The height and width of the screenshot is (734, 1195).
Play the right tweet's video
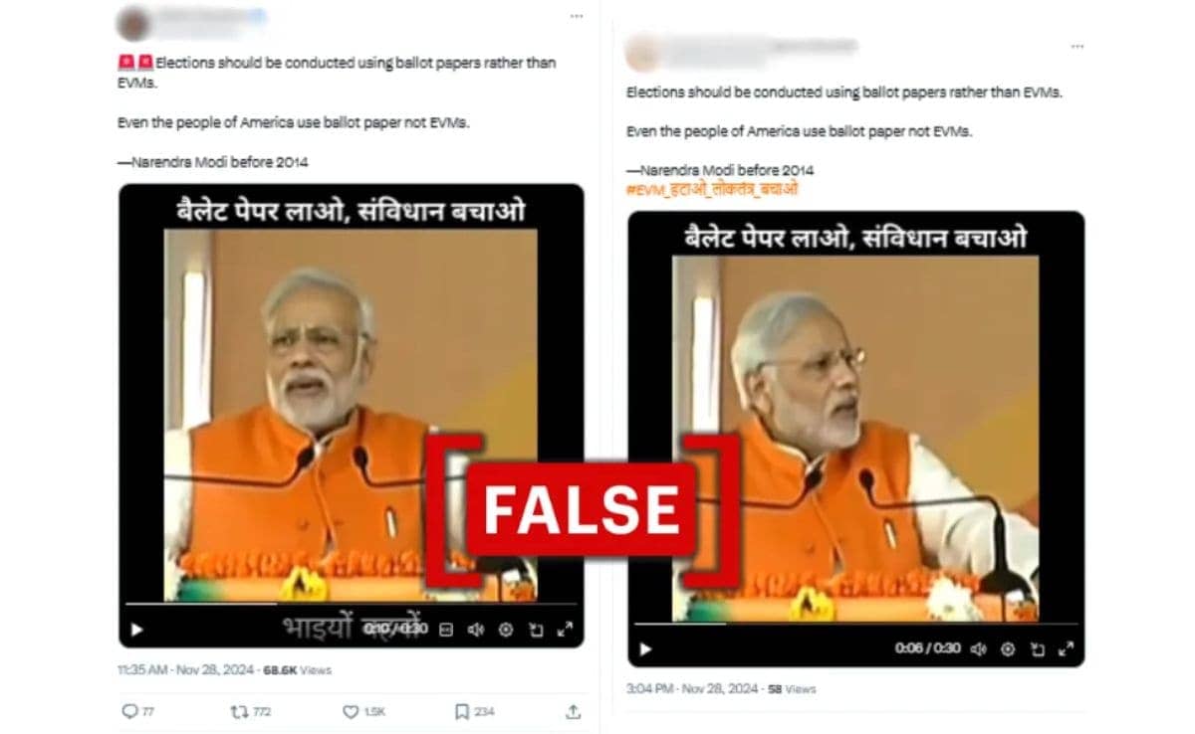[645, 648]
